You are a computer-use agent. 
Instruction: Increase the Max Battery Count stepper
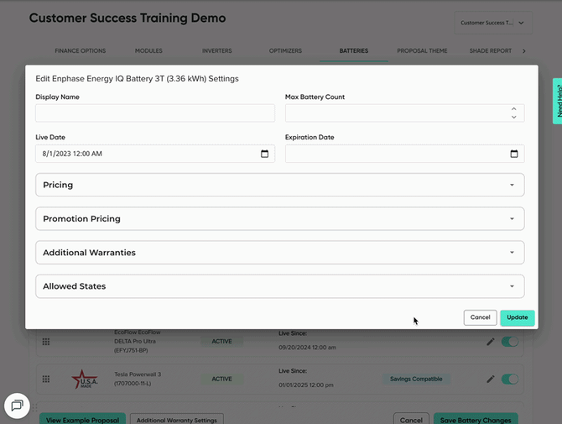coord(514,109)
